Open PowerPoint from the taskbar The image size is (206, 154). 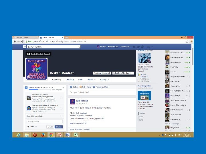[x=60, y=135]
